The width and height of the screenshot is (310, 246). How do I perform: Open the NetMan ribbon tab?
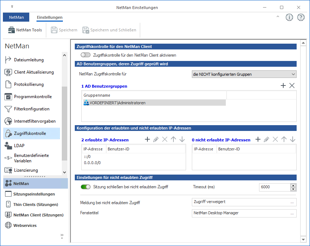pos(16,17)
